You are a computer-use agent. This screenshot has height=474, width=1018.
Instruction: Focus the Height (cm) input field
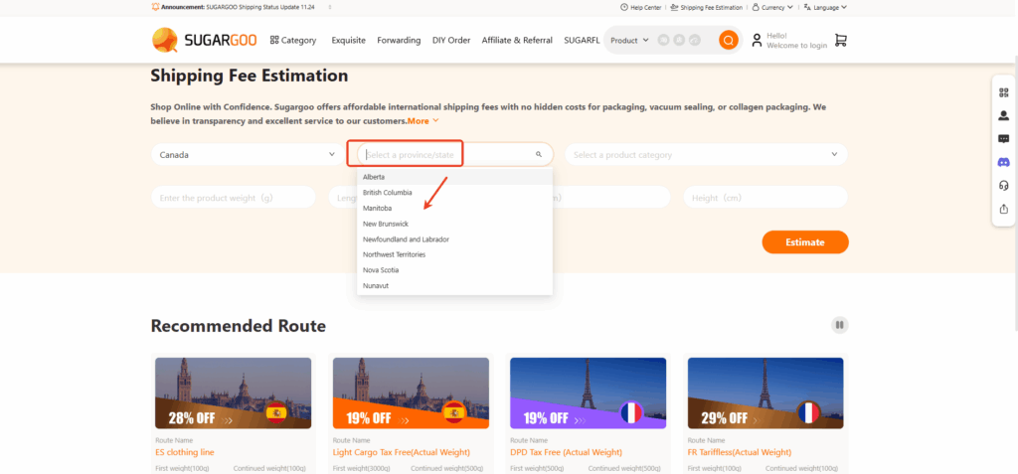pyautogui.click(x=765, y=198)
